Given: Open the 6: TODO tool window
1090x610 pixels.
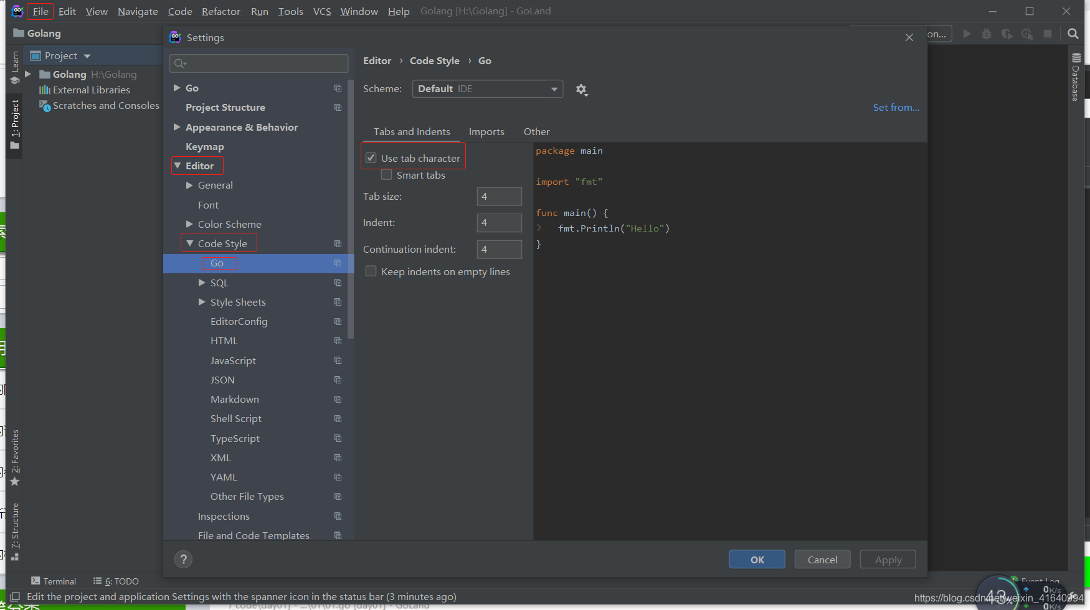Looking at the screenshot, I should [116, 581].
